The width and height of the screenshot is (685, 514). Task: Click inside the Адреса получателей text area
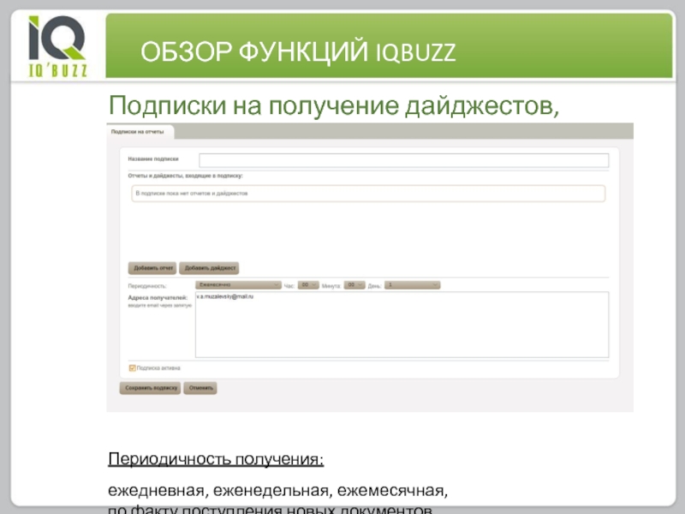[x=402, y=325]
